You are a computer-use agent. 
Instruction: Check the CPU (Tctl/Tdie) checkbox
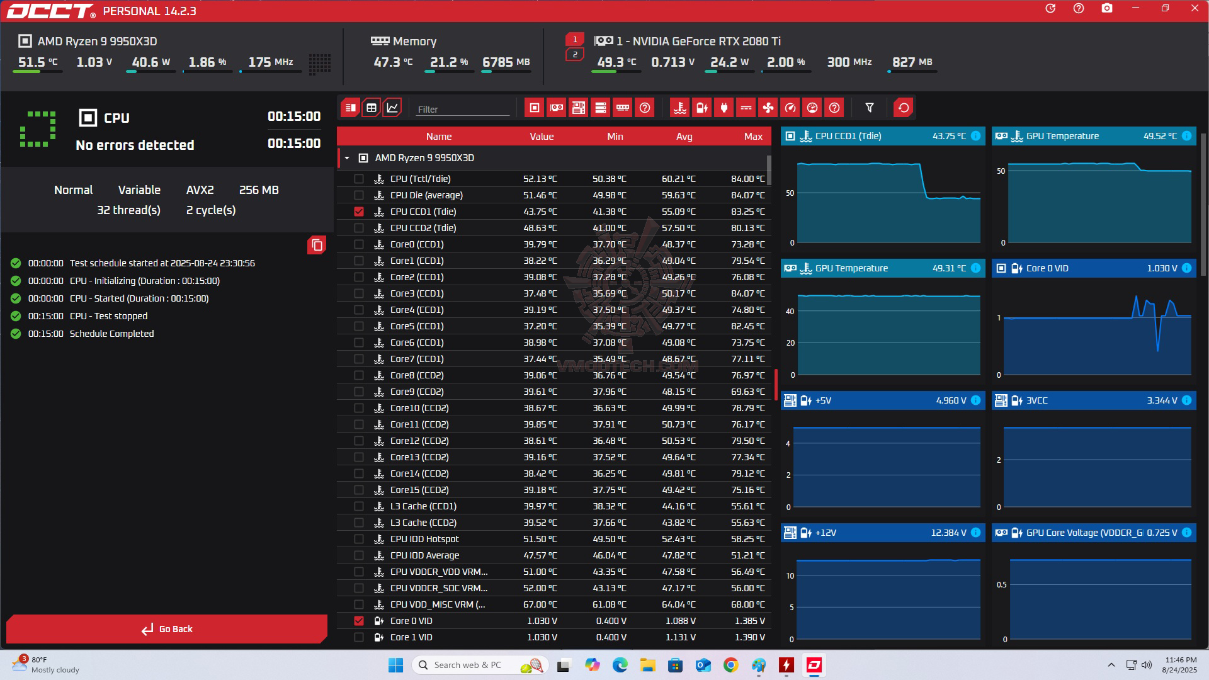pyautogui.click(x=359, y=179)
